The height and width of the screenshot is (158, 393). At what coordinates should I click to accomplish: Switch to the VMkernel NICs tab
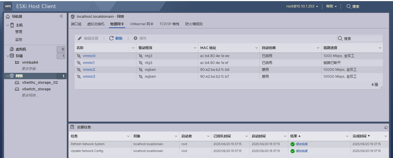tap(142, 24)
